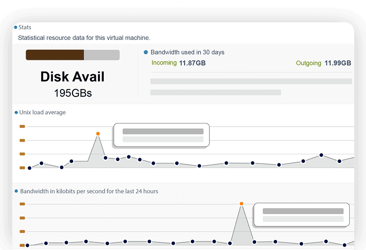Click the tooltip popup on the load chart
This screenshot has width=366, height=250.
161,135
